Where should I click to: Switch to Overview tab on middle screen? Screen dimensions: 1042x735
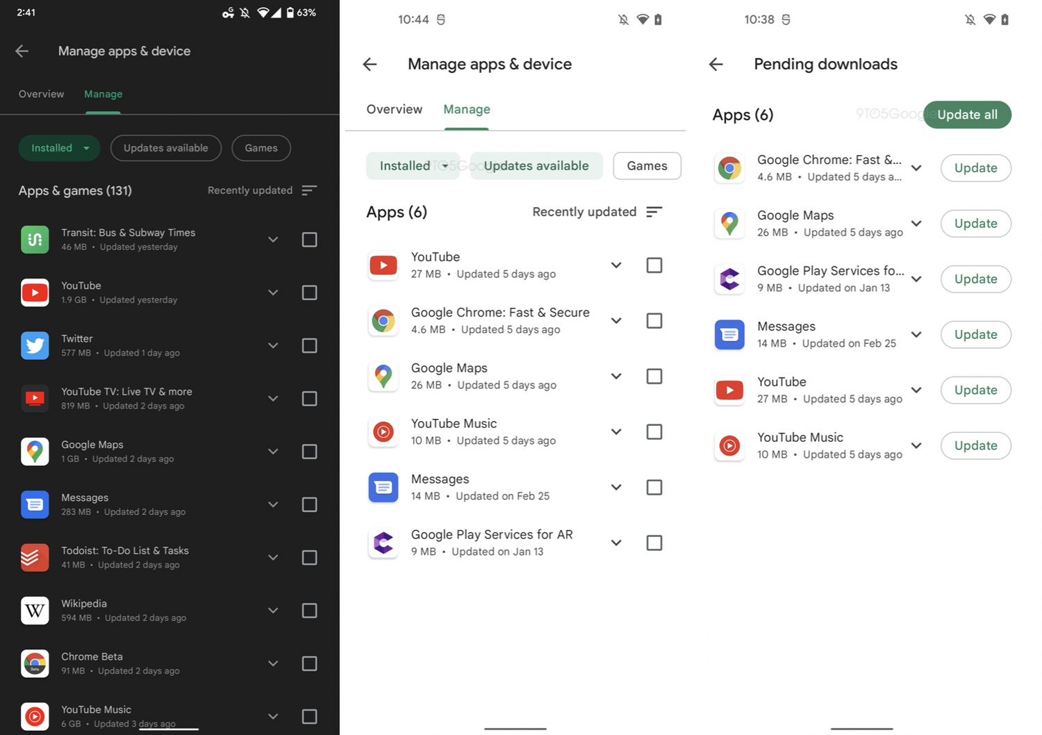point(395,110)
